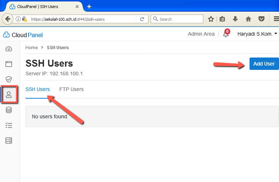
Task: Open the Security shield icon in sidebar
Action: (x=9, y=79)
